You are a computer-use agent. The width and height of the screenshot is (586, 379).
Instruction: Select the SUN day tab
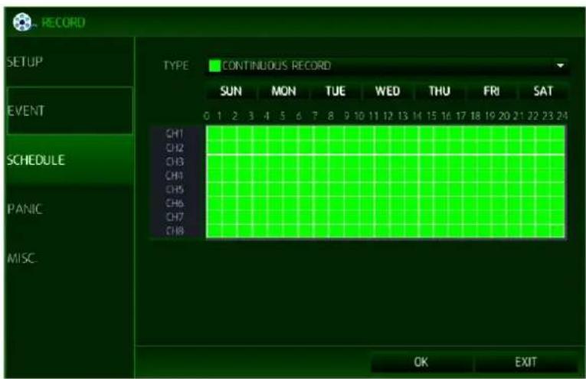(x=231, y=91)
